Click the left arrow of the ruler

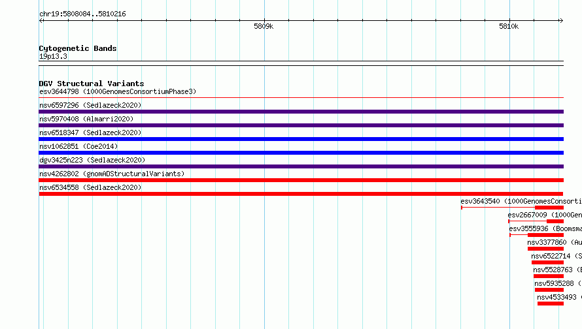coord(41,20)
